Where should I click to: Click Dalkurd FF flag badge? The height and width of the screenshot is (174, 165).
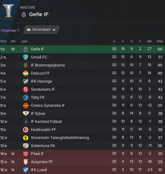click(x=26, y=73)
